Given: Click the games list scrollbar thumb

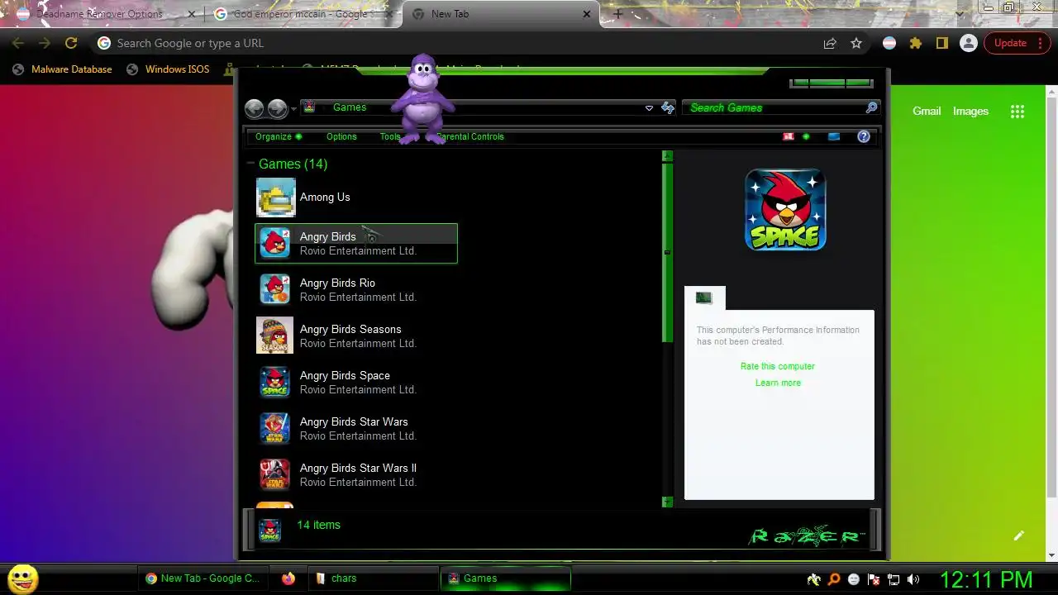Looking at the screenshot, I should 667,252.
